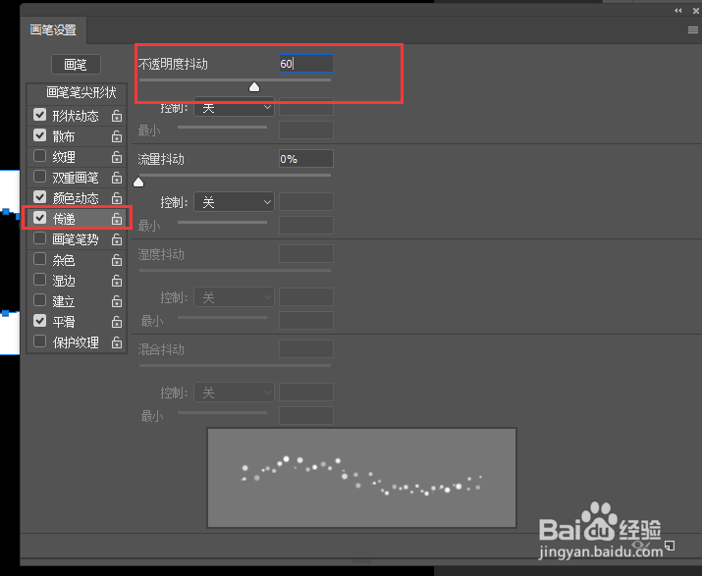
Task: Open 画笔笔尖形状 section
Action: point(81,92)
